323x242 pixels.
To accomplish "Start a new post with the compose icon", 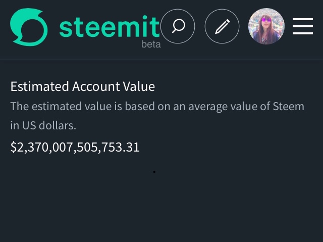I will click(x=222, y=26).
